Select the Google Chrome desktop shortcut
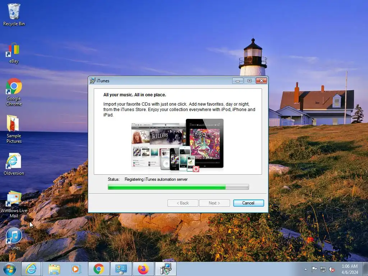The width and height of the screenshot is (368, 276). coord(14,92)
